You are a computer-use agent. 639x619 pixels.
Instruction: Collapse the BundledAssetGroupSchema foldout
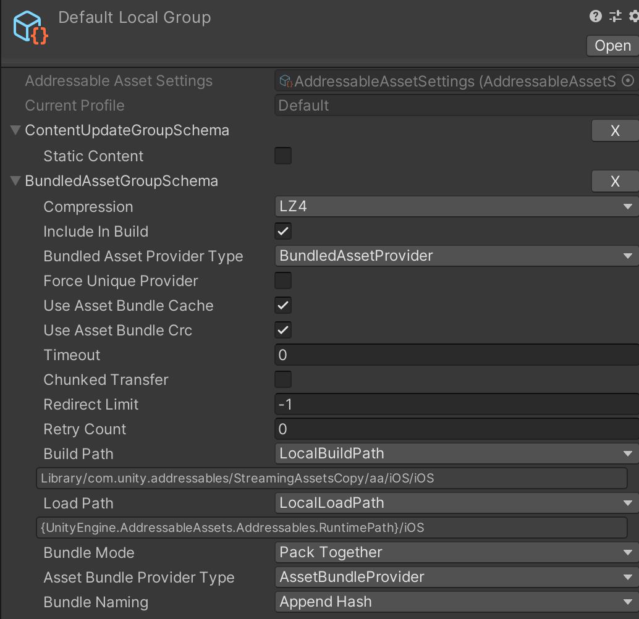[15, 181]
